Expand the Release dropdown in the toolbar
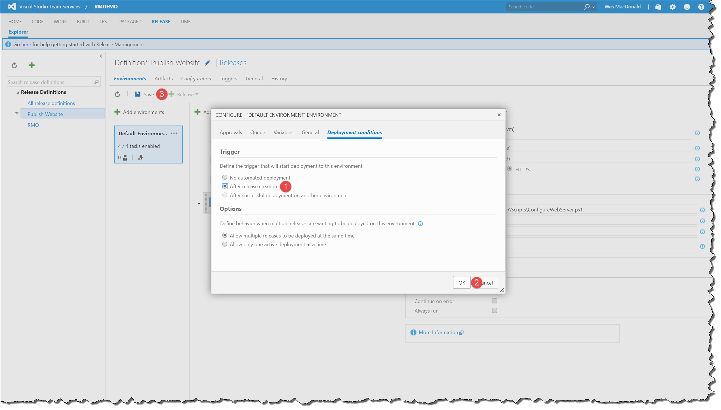Image resolution: width=721 pixels, height=410 pixels. point(197,94)
